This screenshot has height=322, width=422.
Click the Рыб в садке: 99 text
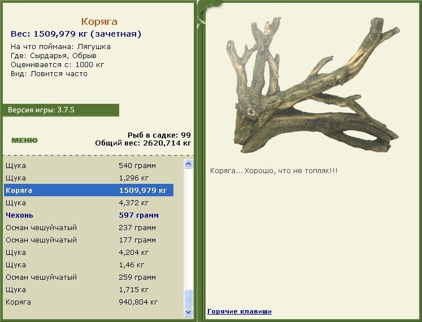tap(159, 135)
